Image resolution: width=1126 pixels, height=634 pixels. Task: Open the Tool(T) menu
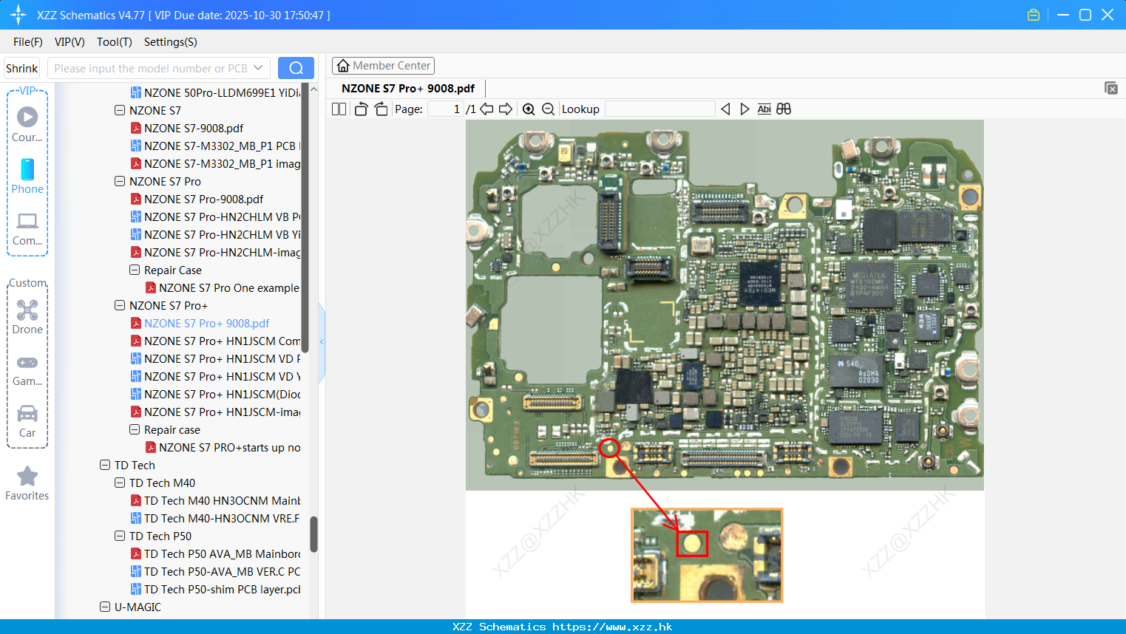click(114, 42)
